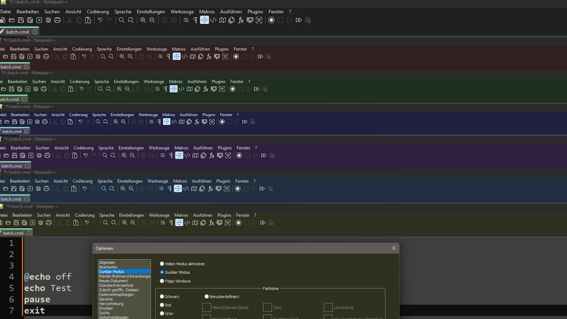The height and width of the screenshot is (319, 567).
Task: Select 'Allgemein' in the Optionen category list
Action: click(x=107, y=262)
